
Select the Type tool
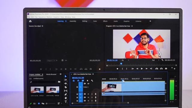point(66,101)
